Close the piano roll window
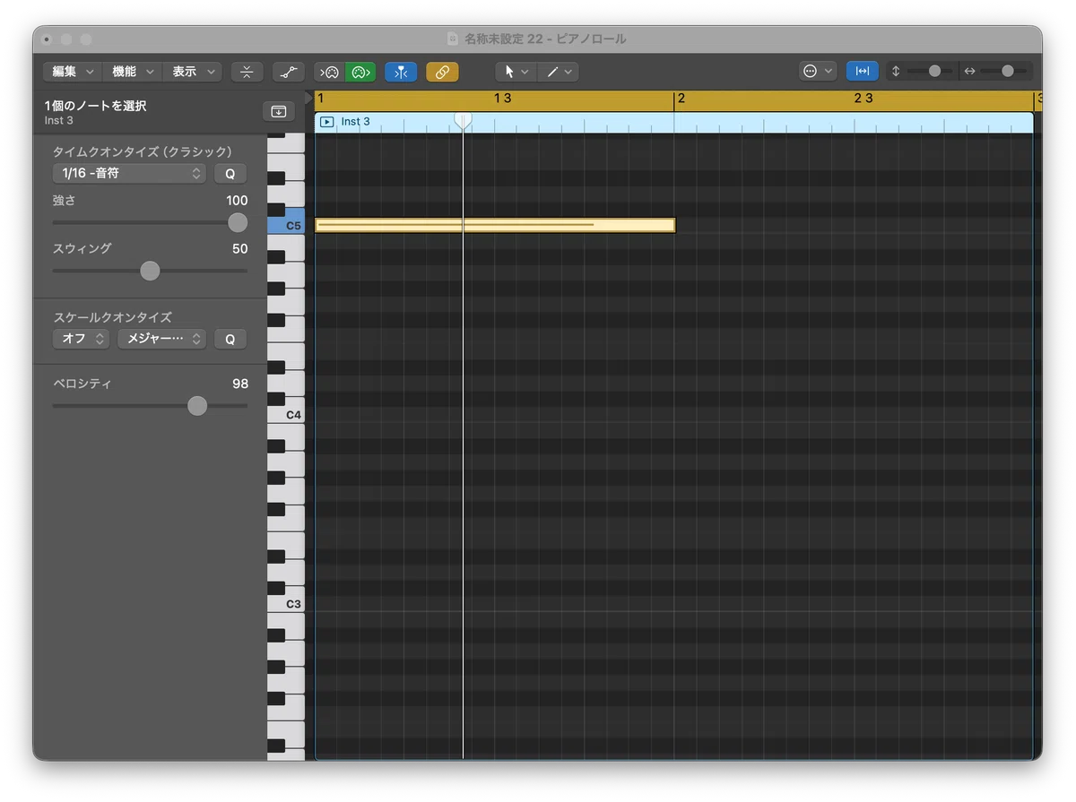 pos(47,39)
